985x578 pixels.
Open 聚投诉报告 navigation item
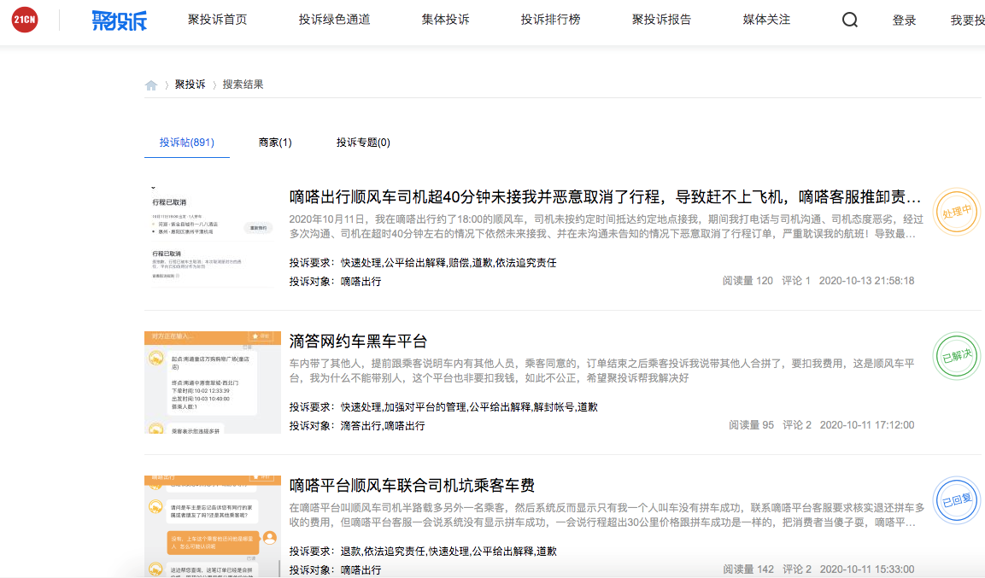(661, 20)
